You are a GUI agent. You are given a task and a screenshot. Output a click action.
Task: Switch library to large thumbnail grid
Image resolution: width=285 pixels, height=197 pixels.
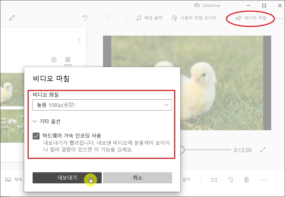pos(54,60)
